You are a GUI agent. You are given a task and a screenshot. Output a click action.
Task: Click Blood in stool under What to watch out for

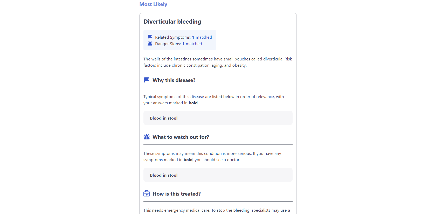164,175
